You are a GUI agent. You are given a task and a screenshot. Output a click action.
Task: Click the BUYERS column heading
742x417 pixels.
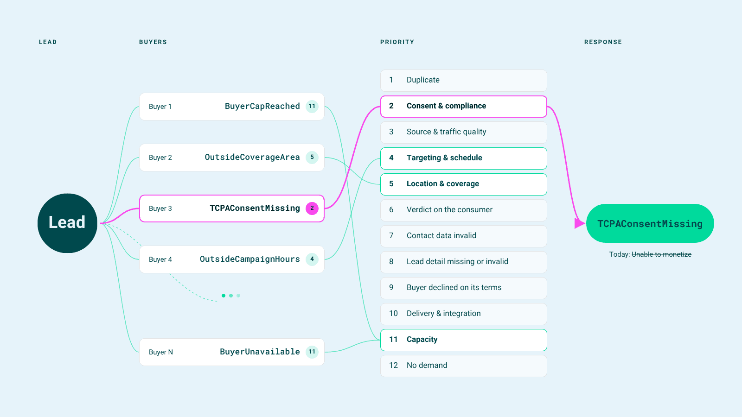coord(153,42)
